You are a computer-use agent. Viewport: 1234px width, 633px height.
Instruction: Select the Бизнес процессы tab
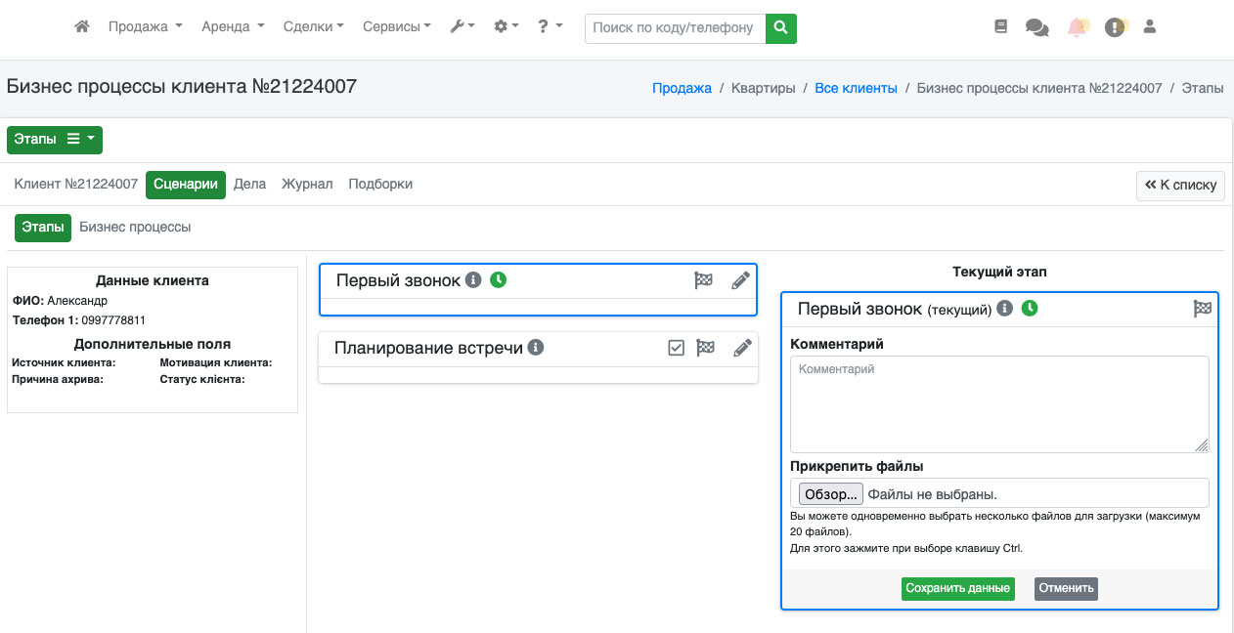pyautogui.click(x=135, y=227)
